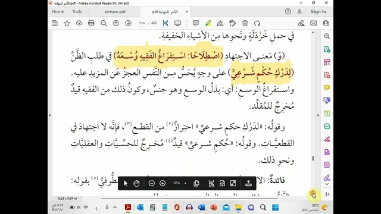
Task: Go to the previous page arrow
Action: (116, 23)
